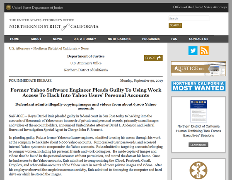Screen dimensions: 232x180
Task: Follow the Northern District of California breadcrumb
Action: pyautogui.click(x=55, y=49)
